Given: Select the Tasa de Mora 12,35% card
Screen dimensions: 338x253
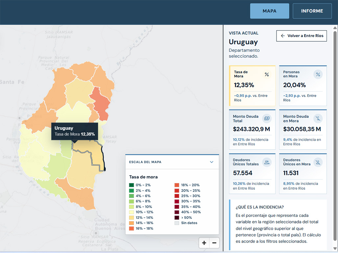Looking at the screenshot, I should pyautogui.click(x=252, y=86).
